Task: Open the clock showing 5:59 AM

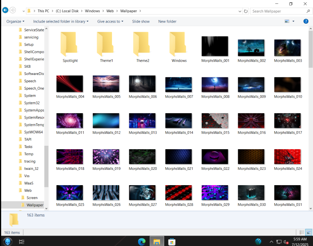Action: pyautogui.click(x=300, y=242)
